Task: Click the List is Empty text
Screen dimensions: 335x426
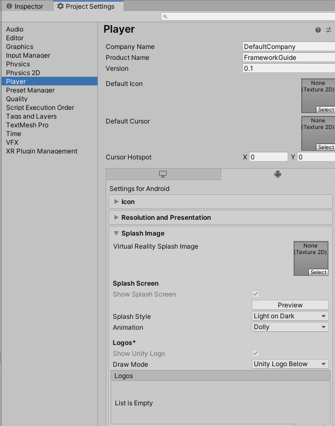Action: [134, 403]
